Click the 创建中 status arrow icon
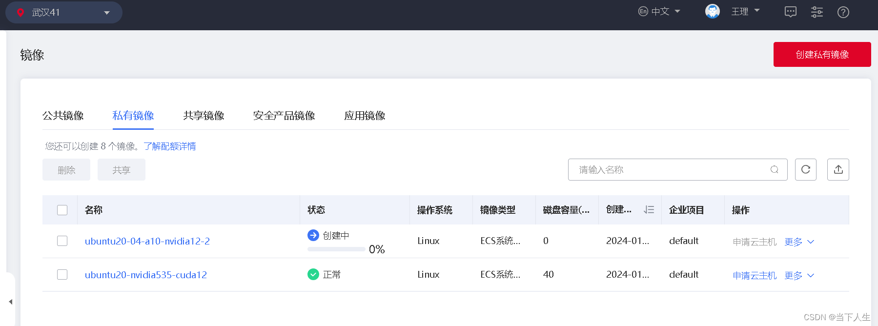 [x=313, y=235]
